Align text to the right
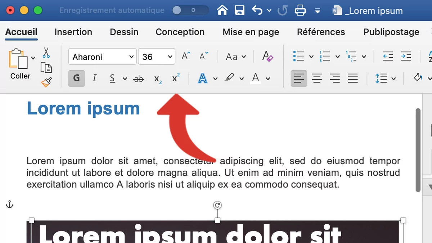The height and width of the screenshot is (243, 432). coord(335,78)
